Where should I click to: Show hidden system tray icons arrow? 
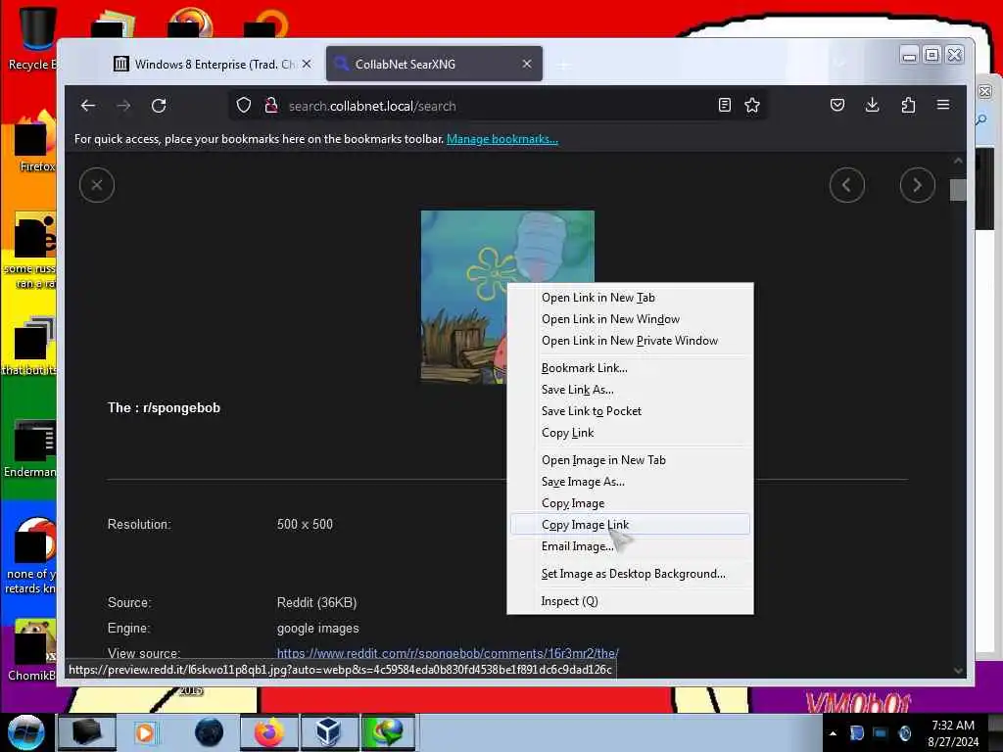tap(833, 733)
